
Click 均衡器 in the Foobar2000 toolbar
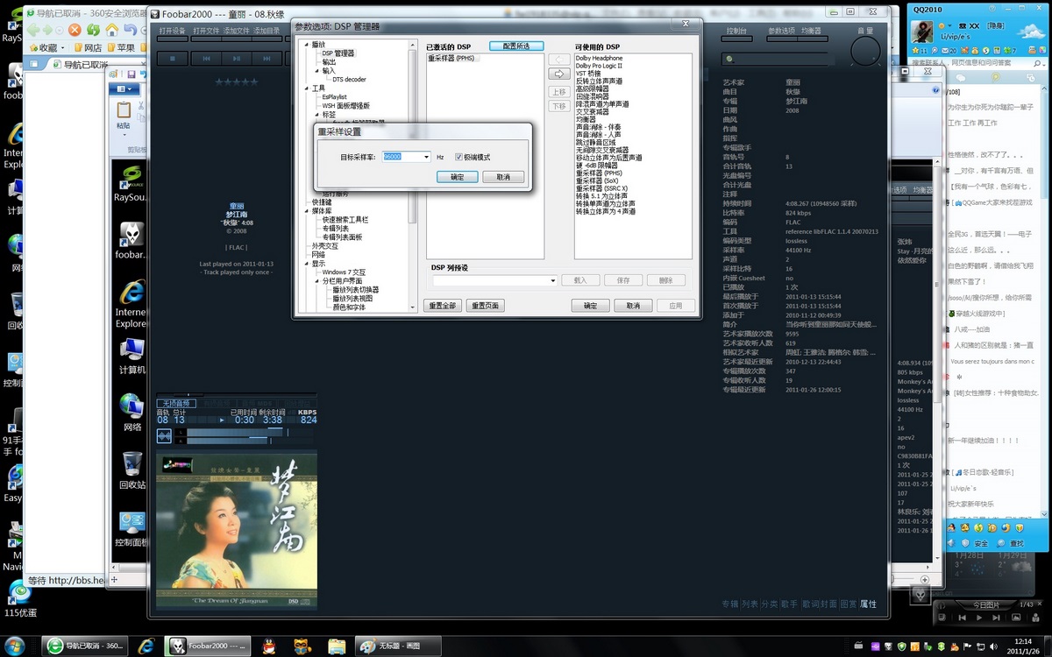[811, 31]
